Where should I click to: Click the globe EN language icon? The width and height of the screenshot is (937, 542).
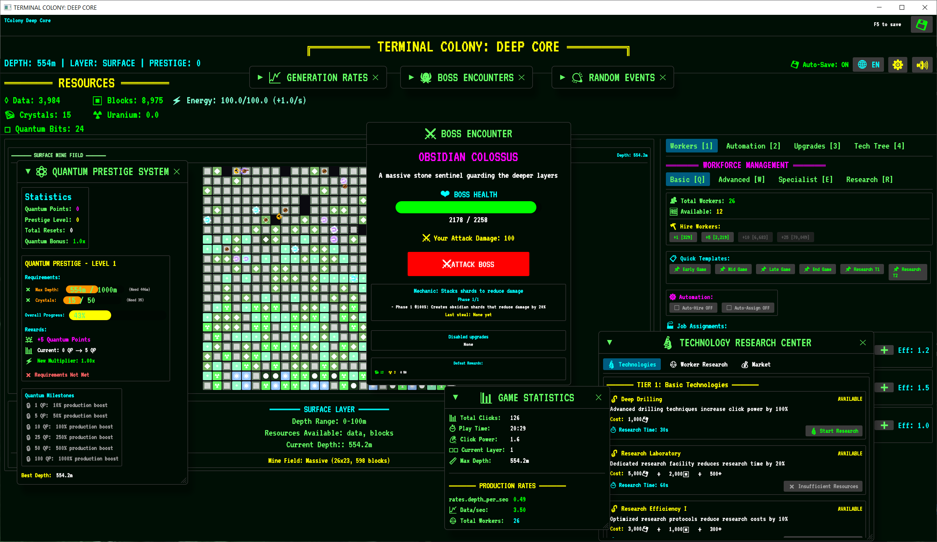(868, 65)
